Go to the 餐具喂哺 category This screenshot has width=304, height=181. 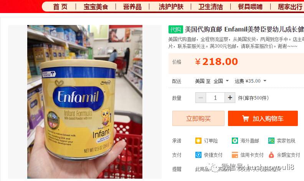tap(250, 7)
